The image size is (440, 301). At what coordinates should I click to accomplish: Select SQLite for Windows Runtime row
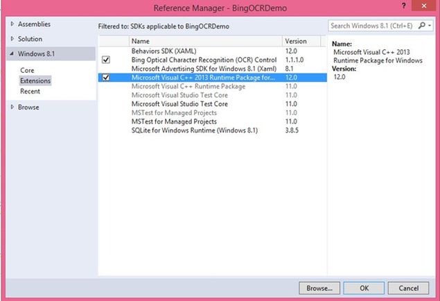click(213, 130)
